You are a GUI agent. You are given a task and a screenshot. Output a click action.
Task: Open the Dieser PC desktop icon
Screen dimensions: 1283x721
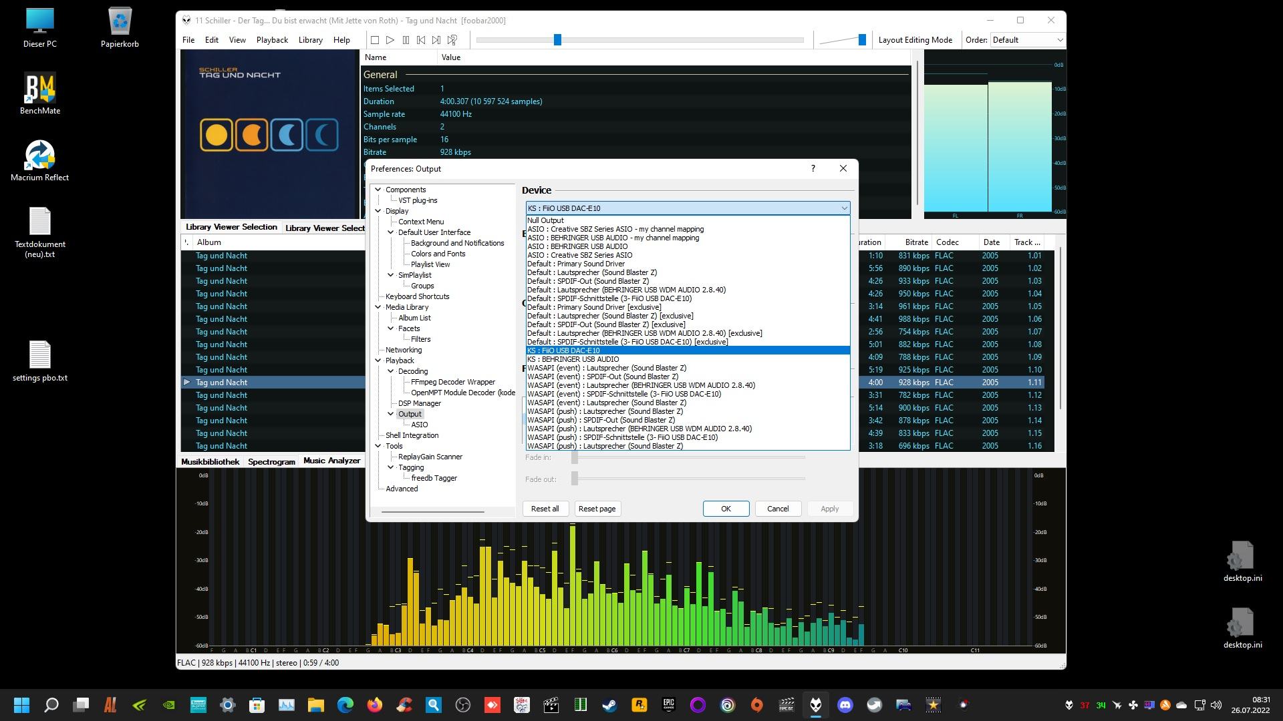pos(40,27)
